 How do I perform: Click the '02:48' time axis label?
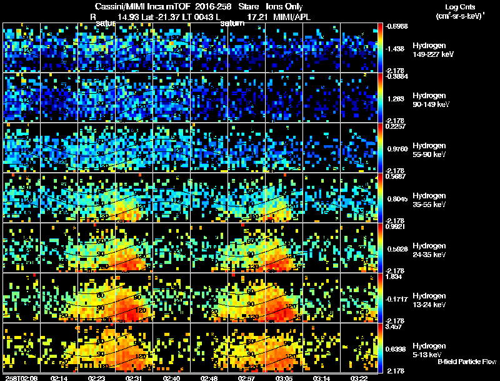coord(209,378)
